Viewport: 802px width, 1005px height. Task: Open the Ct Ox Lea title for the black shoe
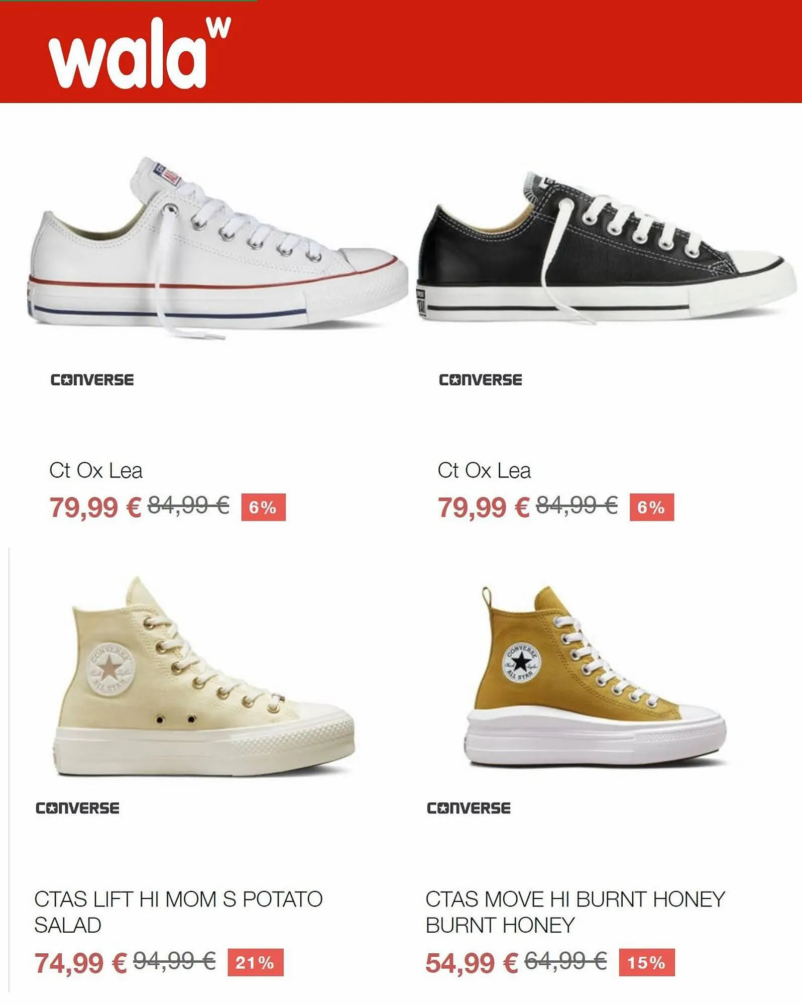(484, 471)
